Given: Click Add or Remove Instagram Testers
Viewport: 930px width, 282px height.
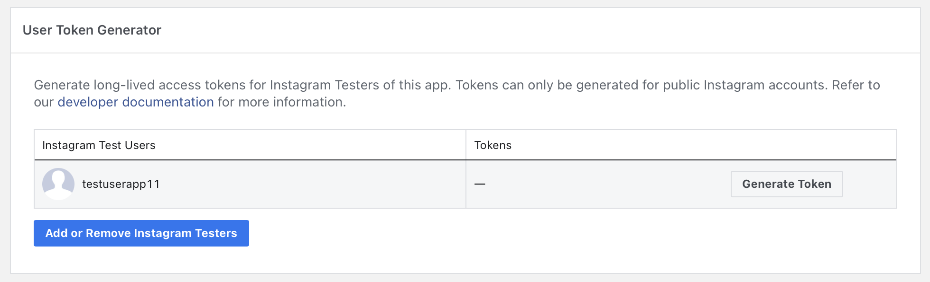Looking at the screenshot, I should (x=141, y=233).
